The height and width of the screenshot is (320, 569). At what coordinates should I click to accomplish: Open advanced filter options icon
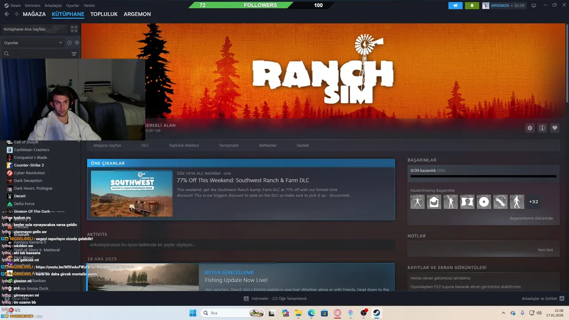point(74,54)
